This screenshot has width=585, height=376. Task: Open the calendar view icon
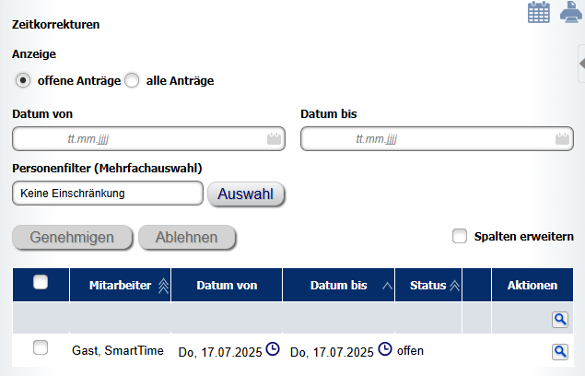(538, 12)
